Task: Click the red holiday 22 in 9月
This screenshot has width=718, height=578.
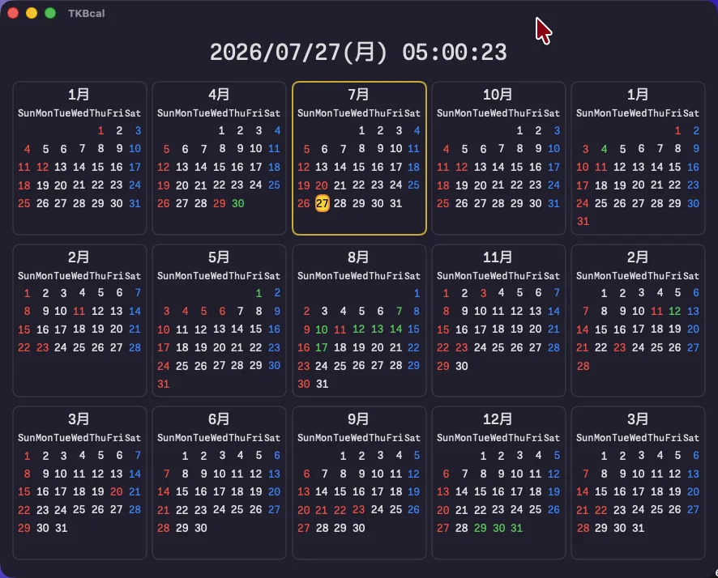Action: 340,510
